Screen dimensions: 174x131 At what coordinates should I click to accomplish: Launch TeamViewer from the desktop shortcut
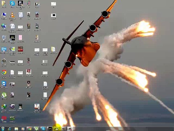[x=4, y=84]
